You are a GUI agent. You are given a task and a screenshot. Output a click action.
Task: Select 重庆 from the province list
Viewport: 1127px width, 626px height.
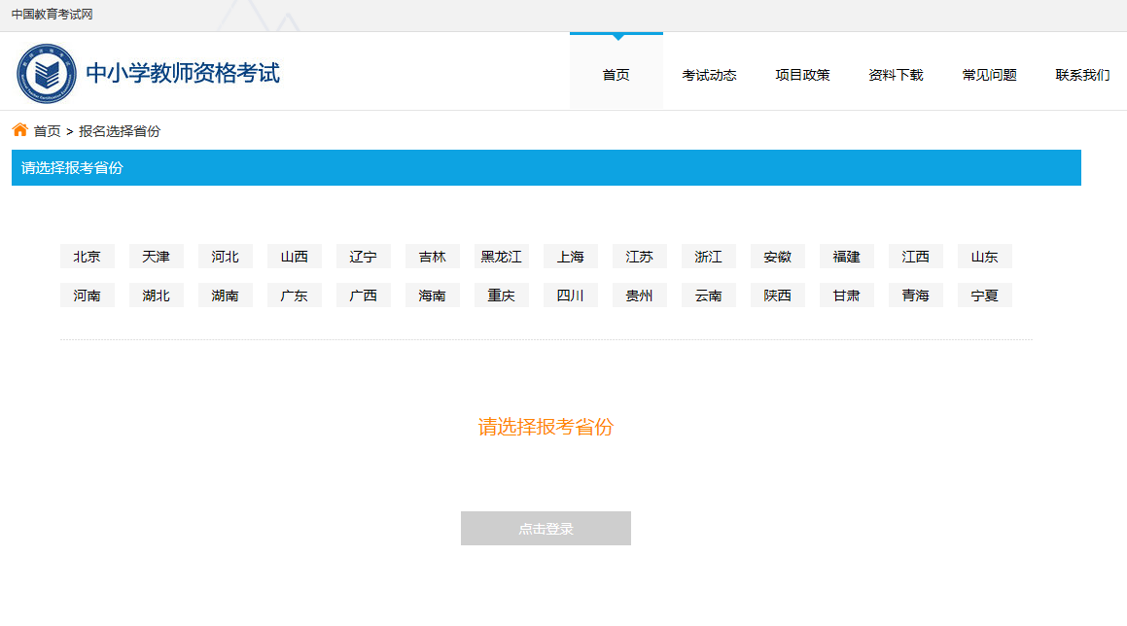pos(501,296)
